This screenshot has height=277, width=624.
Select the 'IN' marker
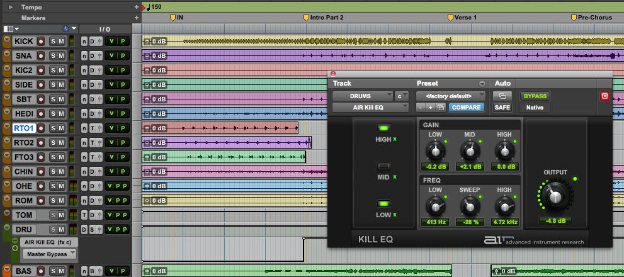click(177, 18)
